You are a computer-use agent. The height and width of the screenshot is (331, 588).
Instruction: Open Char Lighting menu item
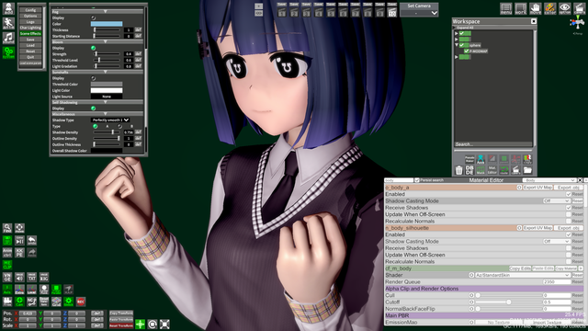[x=30, y=28]
